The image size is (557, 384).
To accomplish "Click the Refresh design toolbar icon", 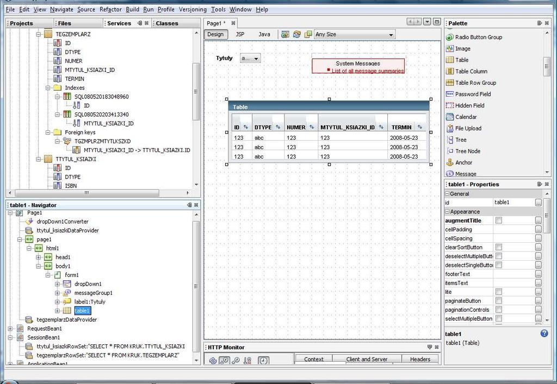I will coord(296,34).
